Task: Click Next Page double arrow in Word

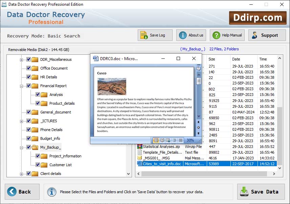Action: coord(199,133)
